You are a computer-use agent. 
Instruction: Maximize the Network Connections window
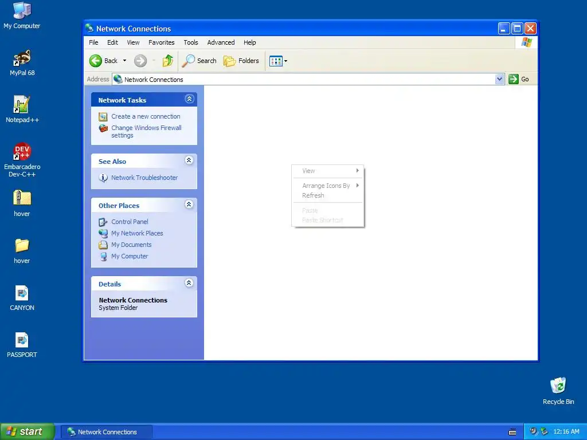(517, 29)
